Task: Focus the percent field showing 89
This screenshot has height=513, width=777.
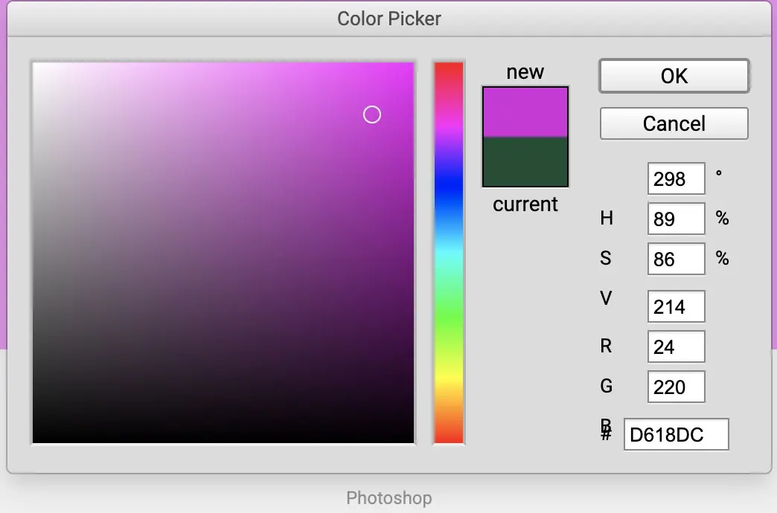Action: [676, 219]
